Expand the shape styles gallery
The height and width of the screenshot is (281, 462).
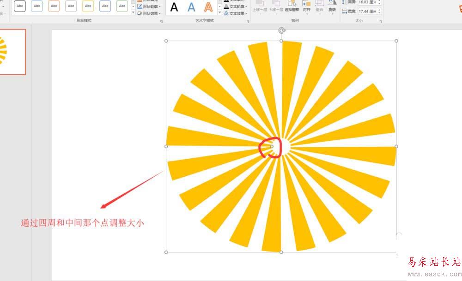point(133,12)
